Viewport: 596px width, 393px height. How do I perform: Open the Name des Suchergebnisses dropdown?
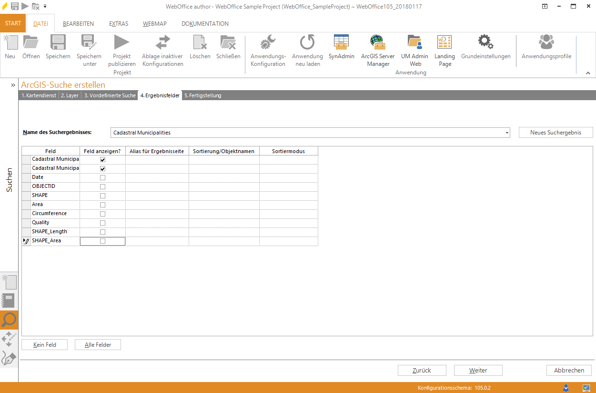(x=506, y=133)
